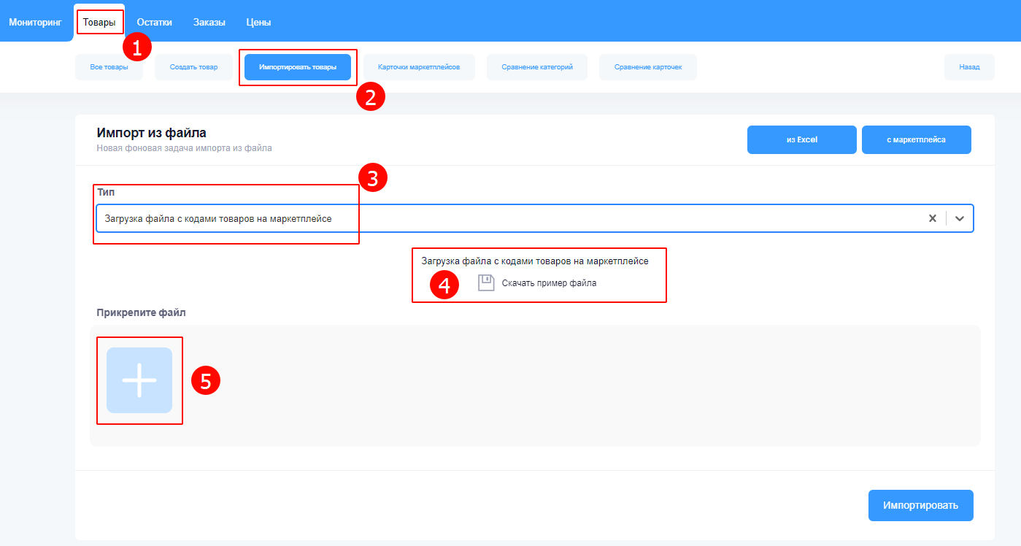Open the Тип import type select field

(x=511, y=218)
